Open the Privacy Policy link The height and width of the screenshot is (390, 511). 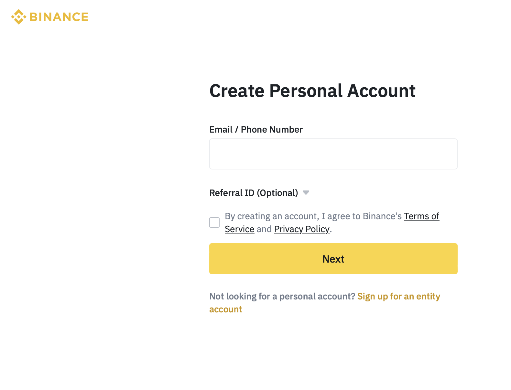[x=302, y=229]
